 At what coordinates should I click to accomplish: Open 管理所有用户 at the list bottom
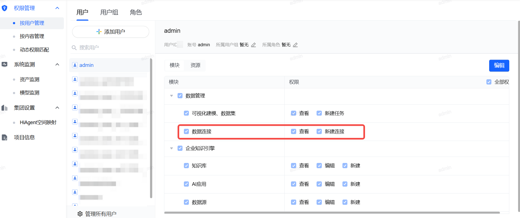(x=97, y=214)
